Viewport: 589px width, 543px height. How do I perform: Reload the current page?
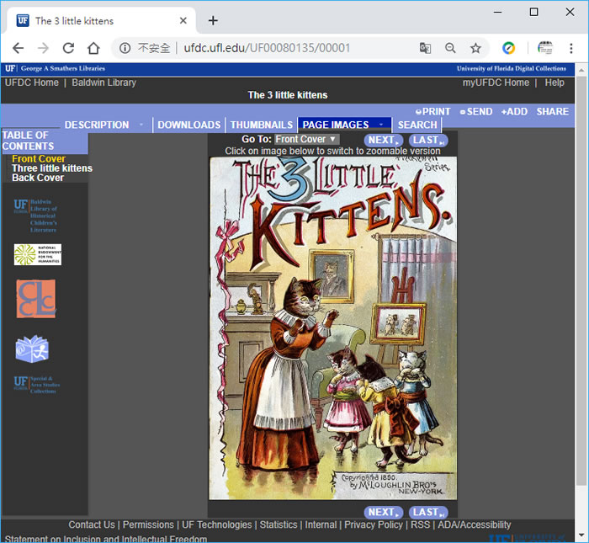[68, 48]
